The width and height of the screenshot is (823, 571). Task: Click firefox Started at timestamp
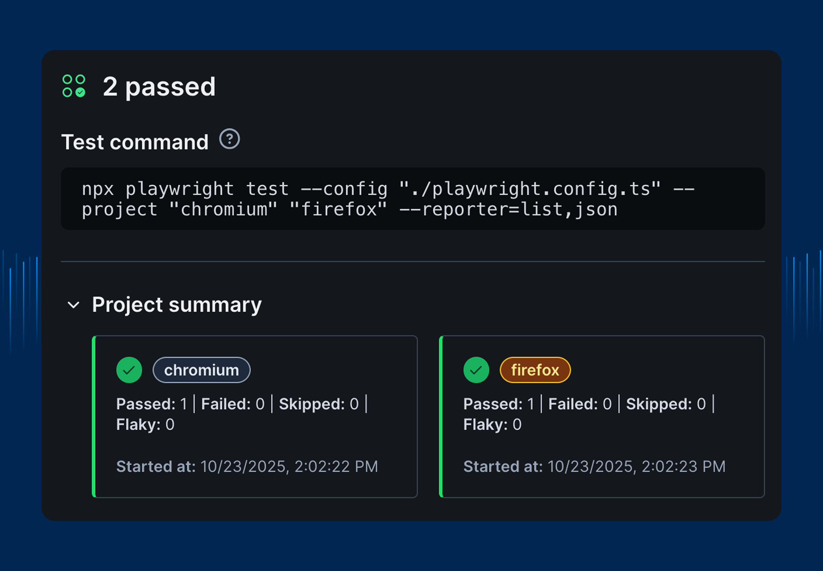594,466
